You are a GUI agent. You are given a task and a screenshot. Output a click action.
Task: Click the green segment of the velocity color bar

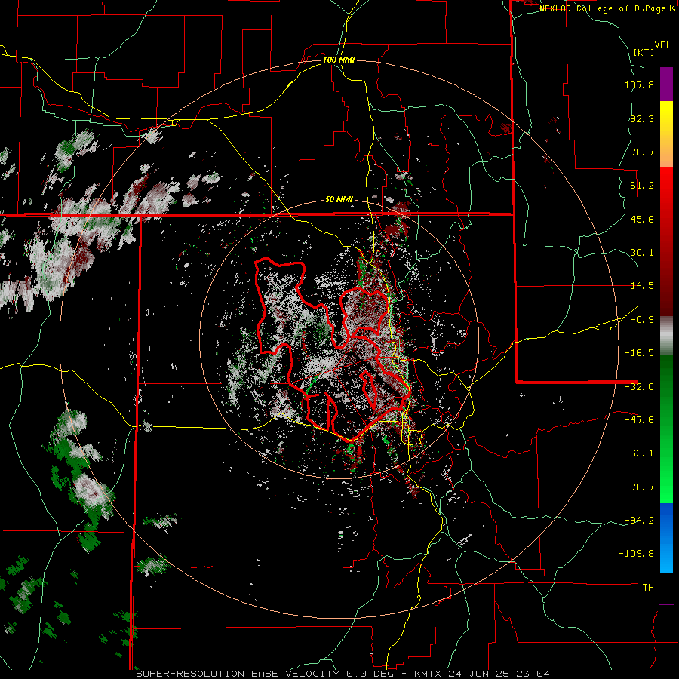666,429
